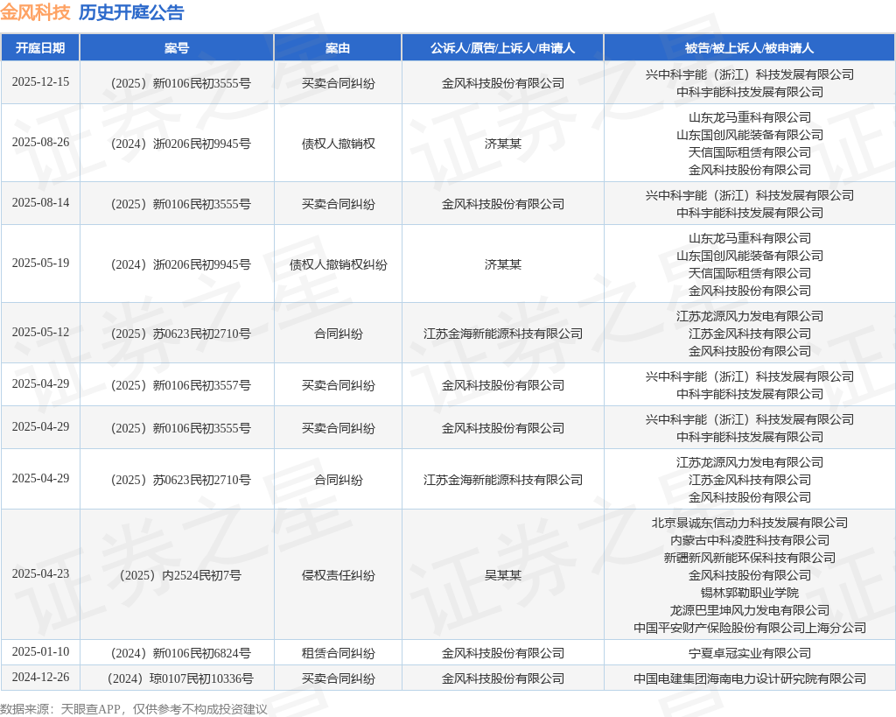Select the 被告/被上诉人/被申请人 column header
896x717 pixels.
[749, 48]
